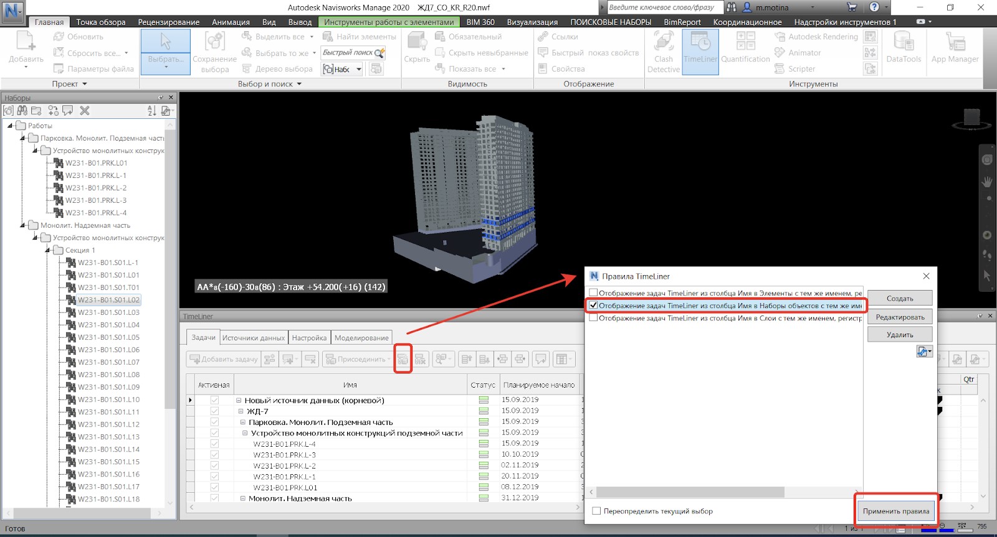Open import/export dropdown in TimeLiner rules dialog
997x537 pixels.
click(924, 352)
